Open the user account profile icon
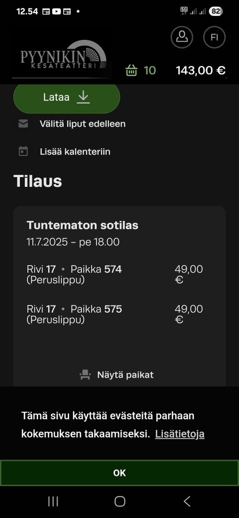Image resolution: width=239 pixels, height=518 pixels. tap(182, 37)
